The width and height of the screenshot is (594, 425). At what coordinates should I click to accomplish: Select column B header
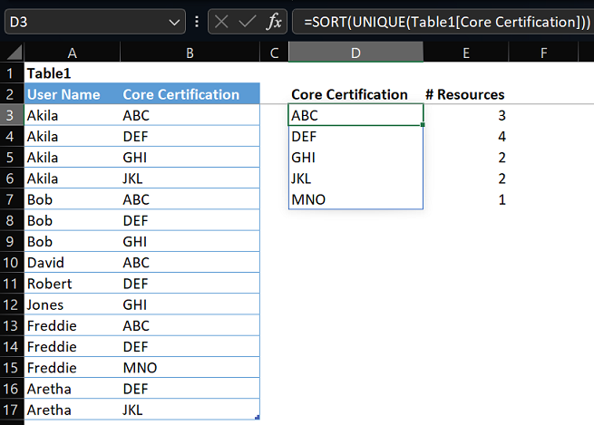point(189,53)
